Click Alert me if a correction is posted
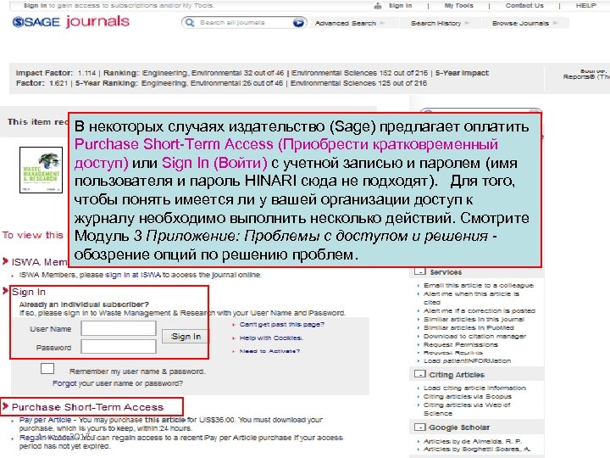The image size is (610, 458). coord(480,310)
